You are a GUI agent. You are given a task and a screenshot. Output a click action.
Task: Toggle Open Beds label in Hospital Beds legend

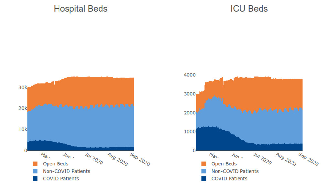[x=56, y=164]
